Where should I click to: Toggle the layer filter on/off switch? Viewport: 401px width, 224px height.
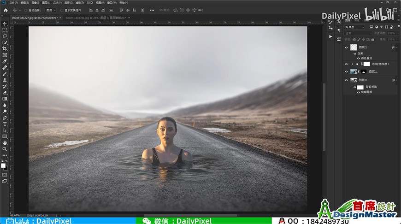398,27
